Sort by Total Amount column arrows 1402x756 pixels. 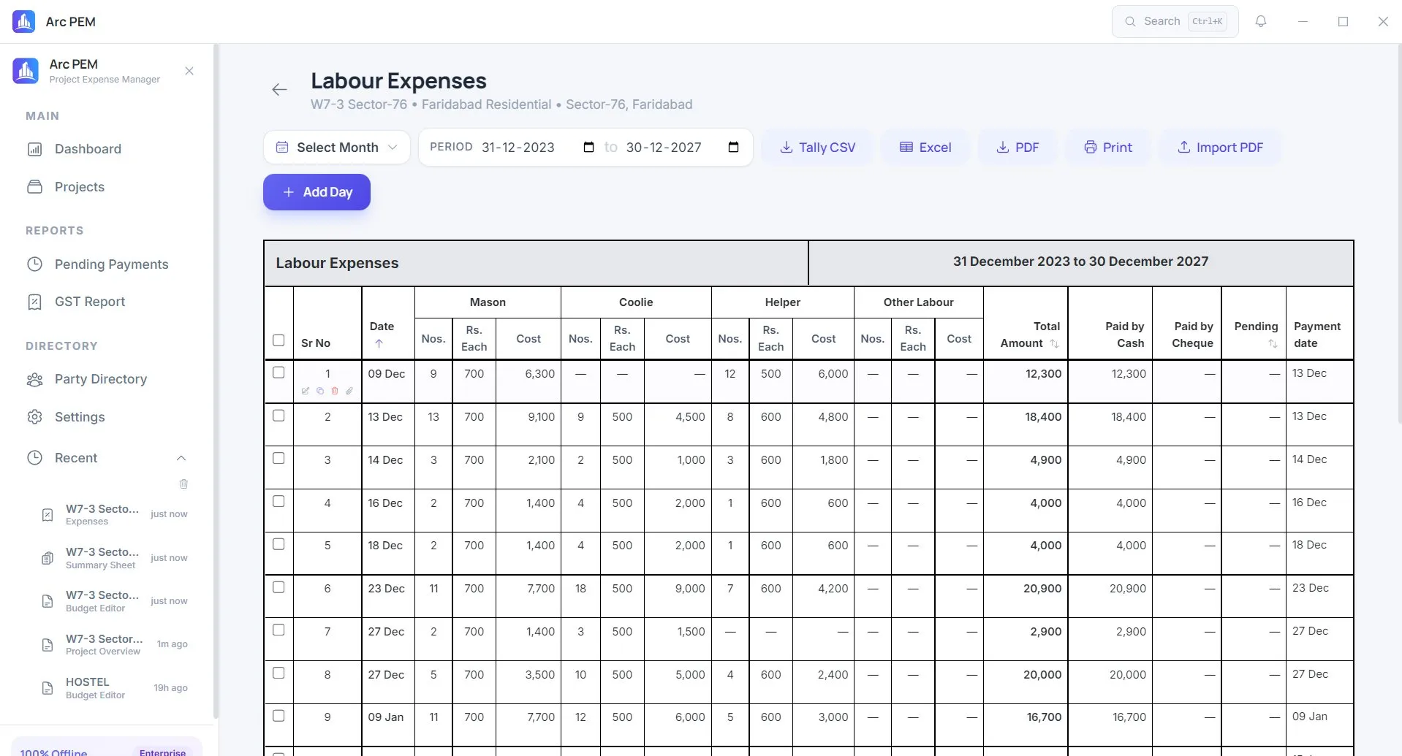(x=1054, y=343)
